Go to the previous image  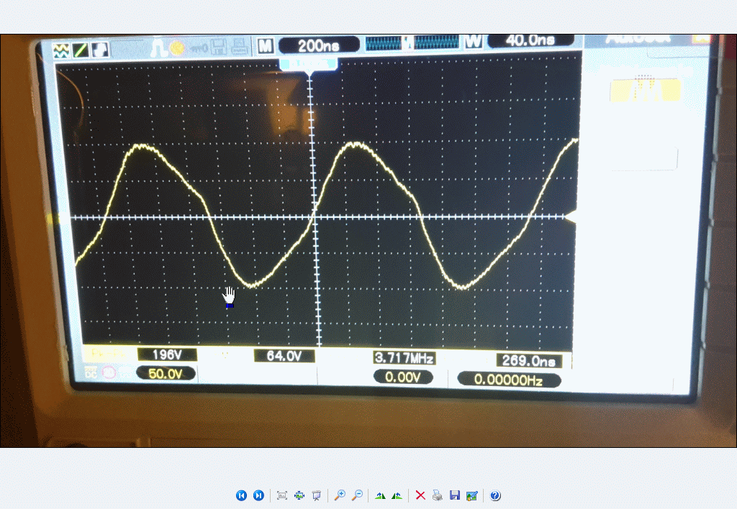pos(241,495)
